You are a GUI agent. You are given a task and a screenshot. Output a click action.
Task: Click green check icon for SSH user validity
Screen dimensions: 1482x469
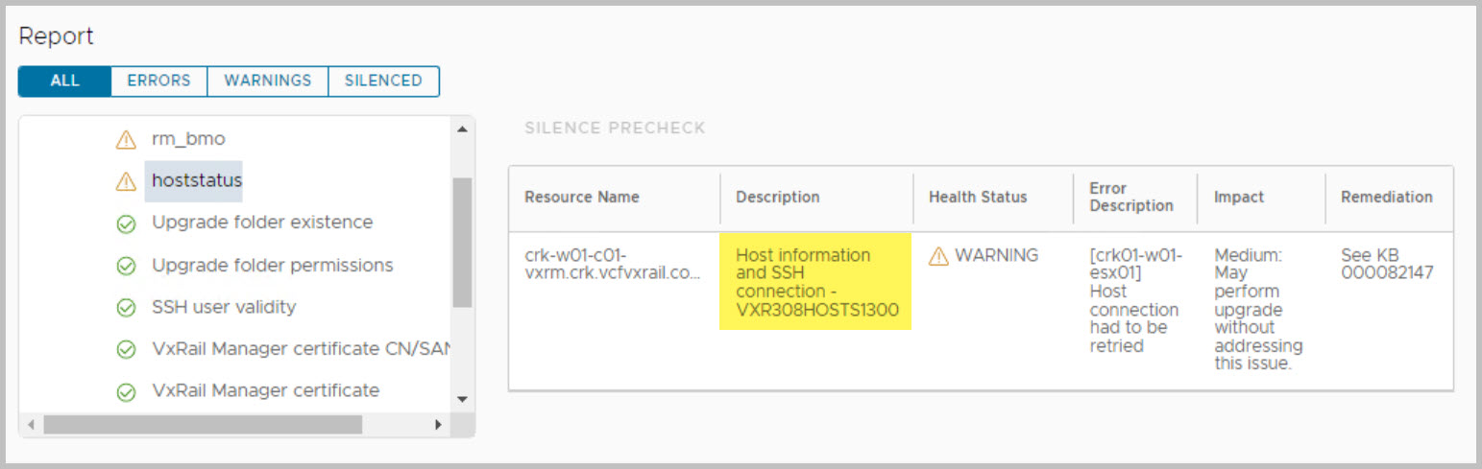126,308
